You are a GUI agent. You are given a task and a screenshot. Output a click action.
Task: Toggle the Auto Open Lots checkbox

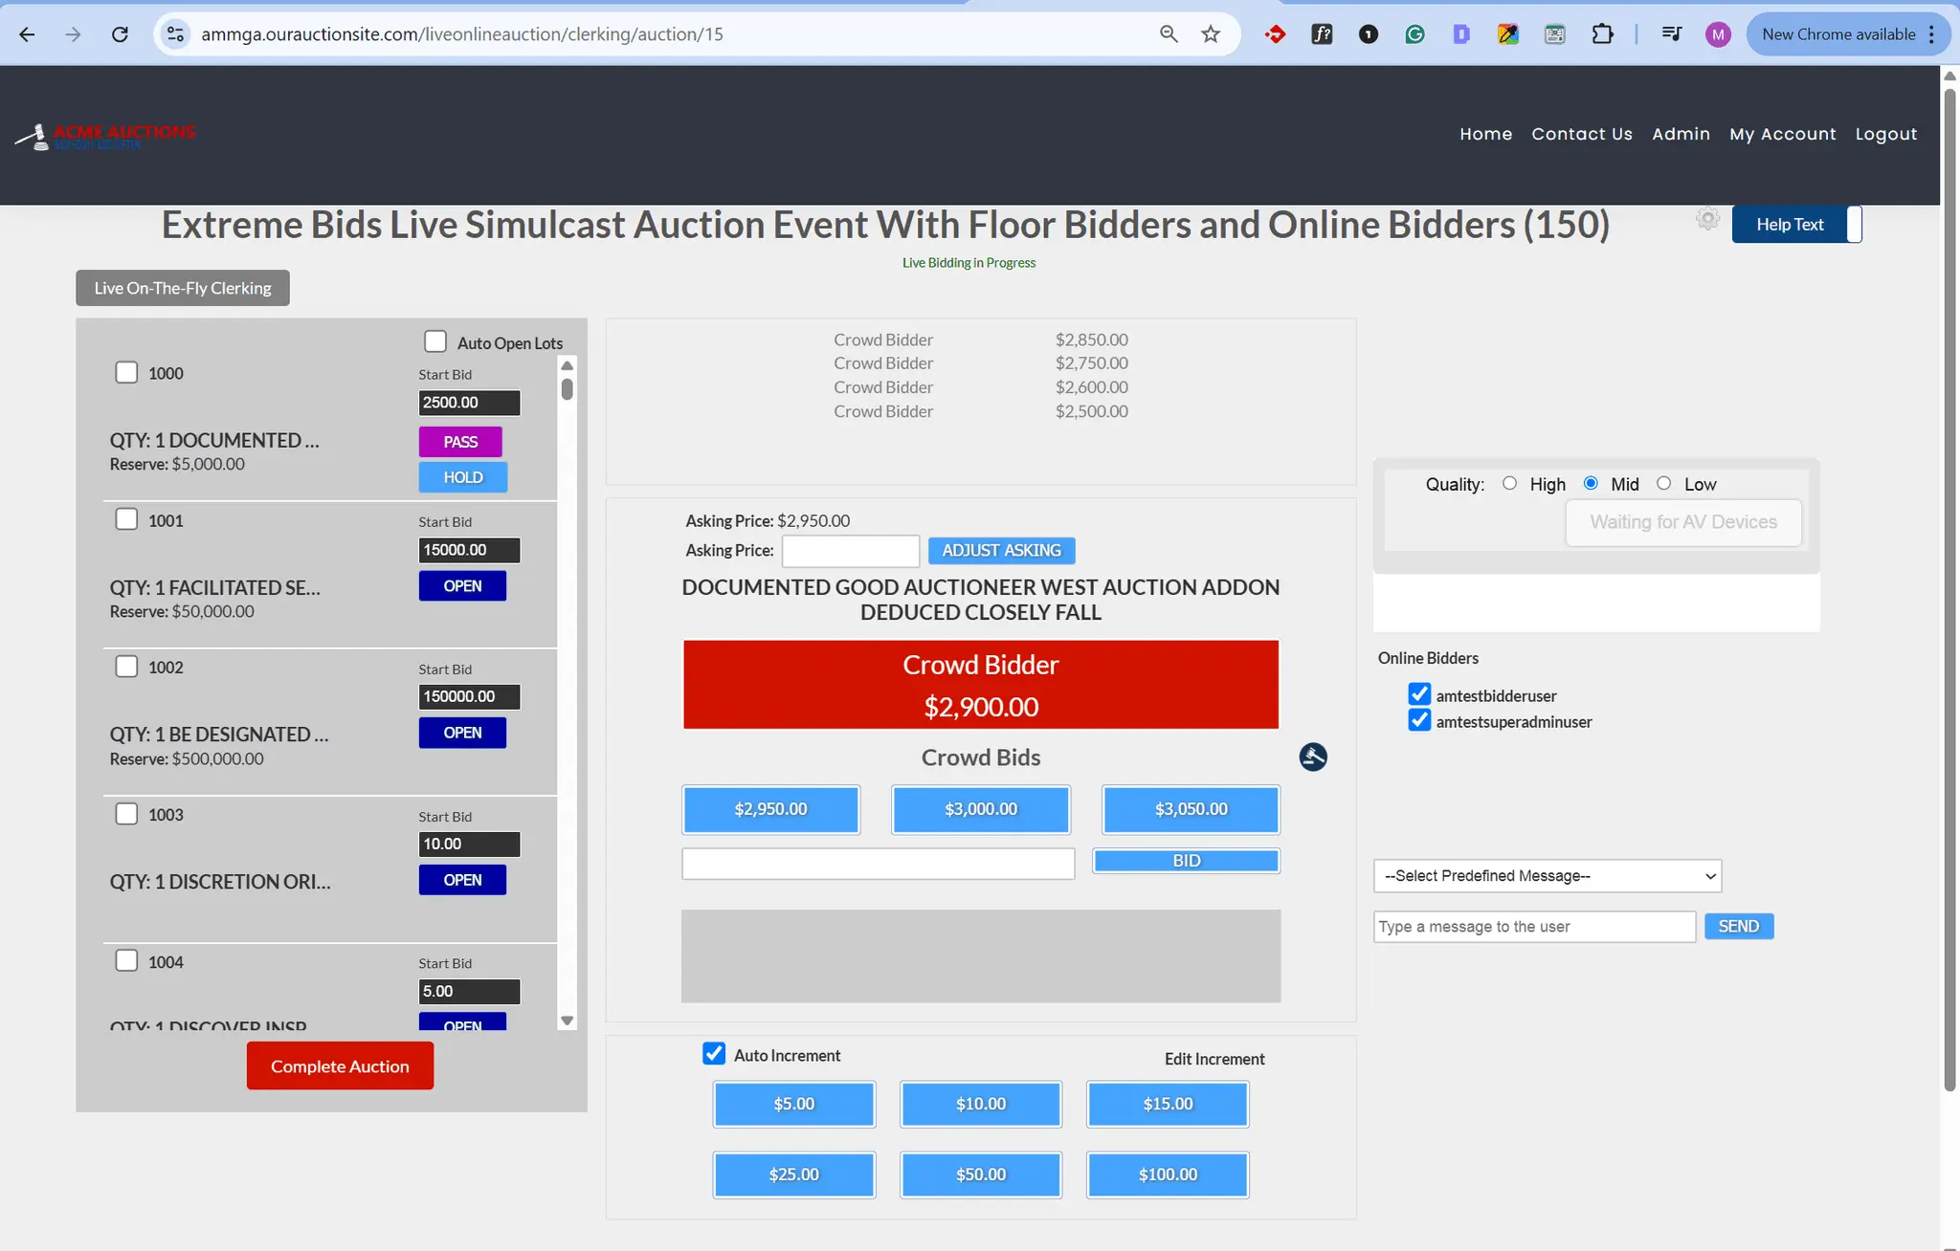(x=435, y=341)
